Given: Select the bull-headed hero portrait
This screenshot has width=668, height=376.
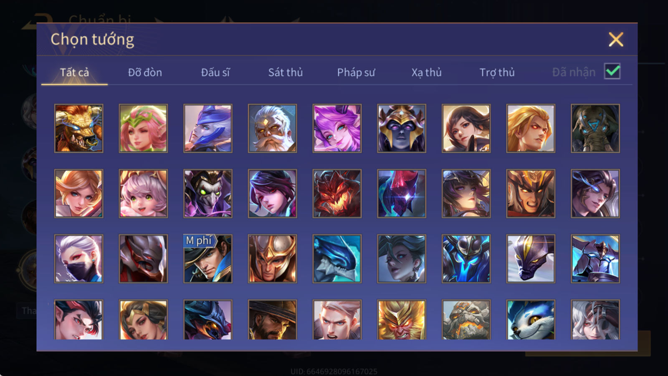Looking at the screenshot, I should coord(78,128).
